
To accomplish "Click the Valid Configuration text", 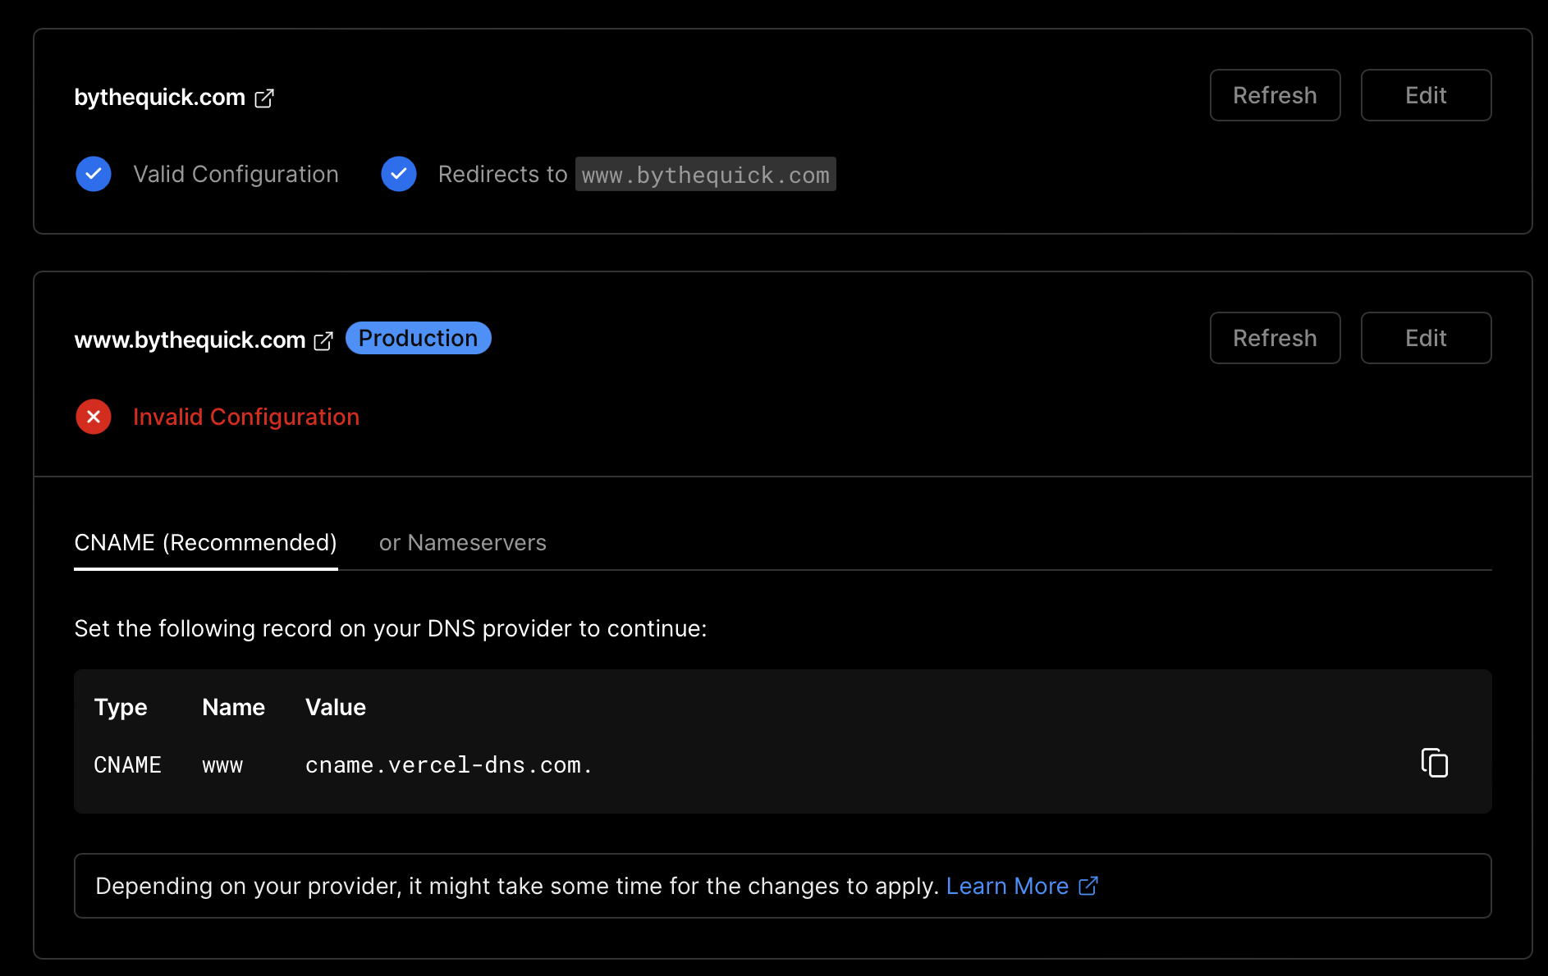I will point(236,174).
